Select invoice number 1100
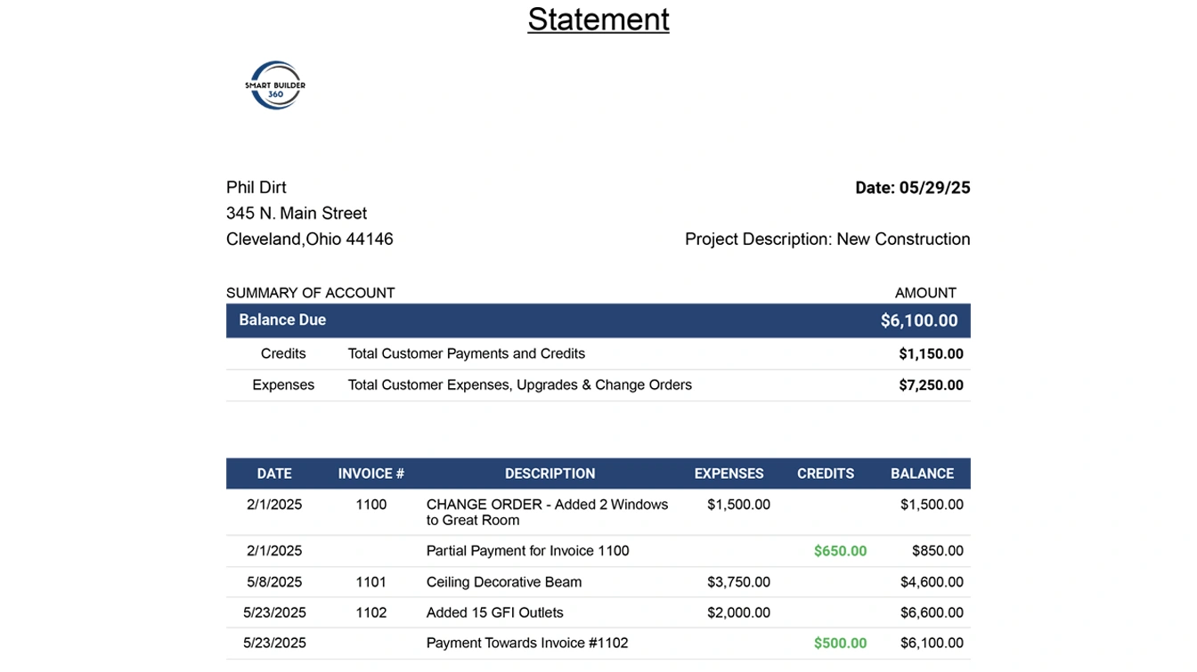 click(370, 505)
